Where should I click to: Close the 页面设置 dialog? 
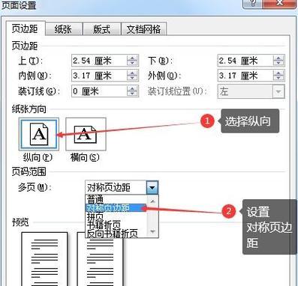[x=280, y=4]
